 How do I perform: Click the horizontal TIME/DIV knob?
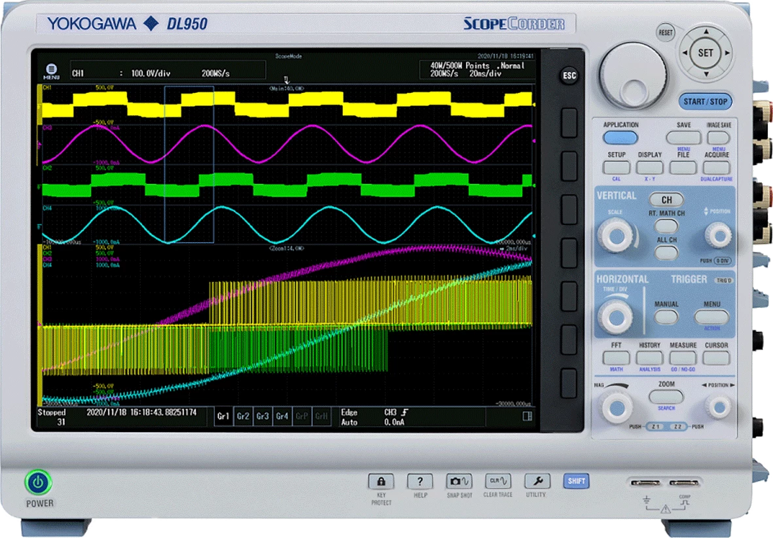pyautogui.click(x=616, y=317)
